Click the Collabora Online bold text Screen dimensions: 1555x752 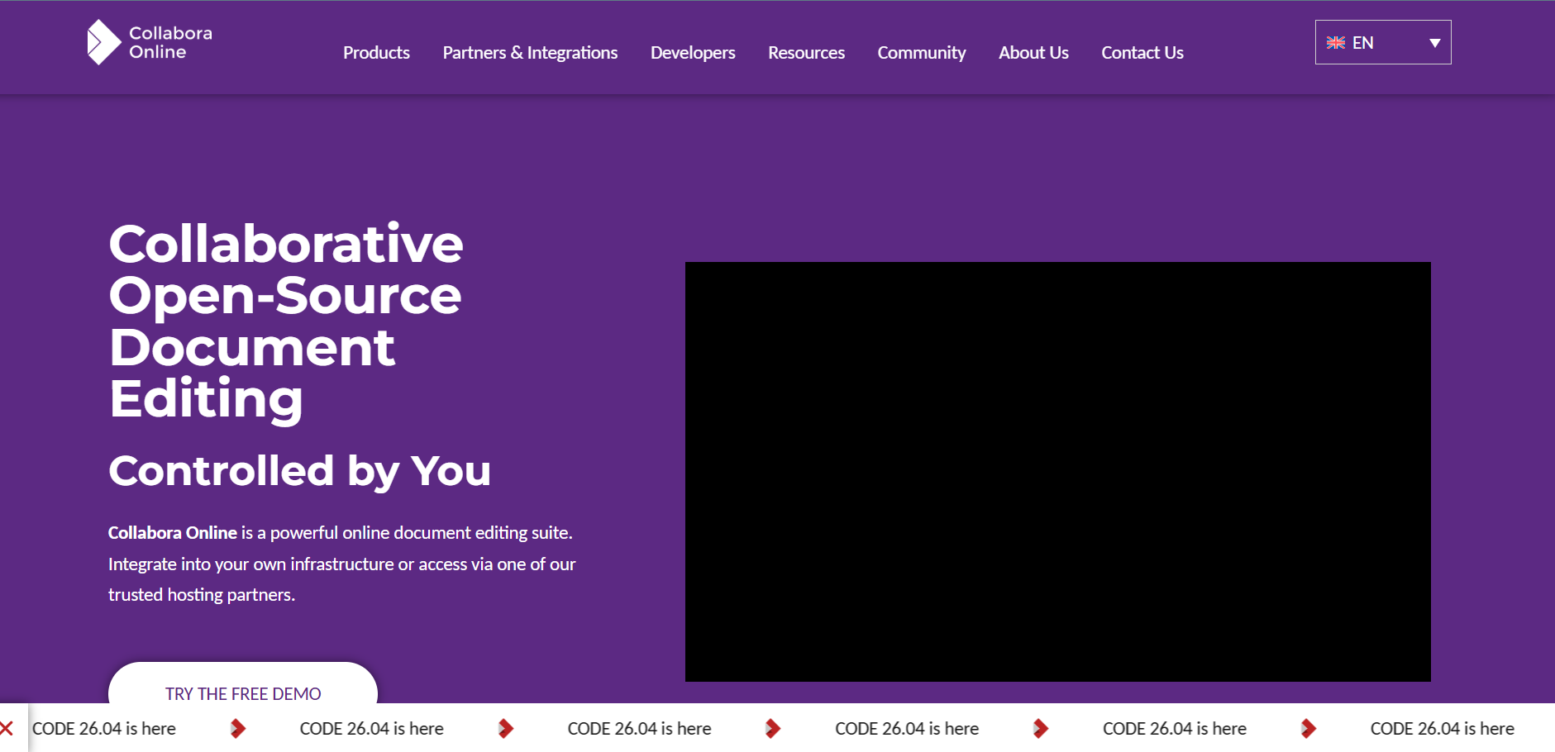pos(173,533)
